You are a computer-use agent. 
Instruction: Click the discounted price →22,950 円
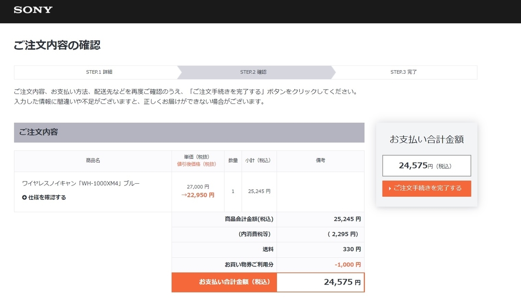coord(198,195)
